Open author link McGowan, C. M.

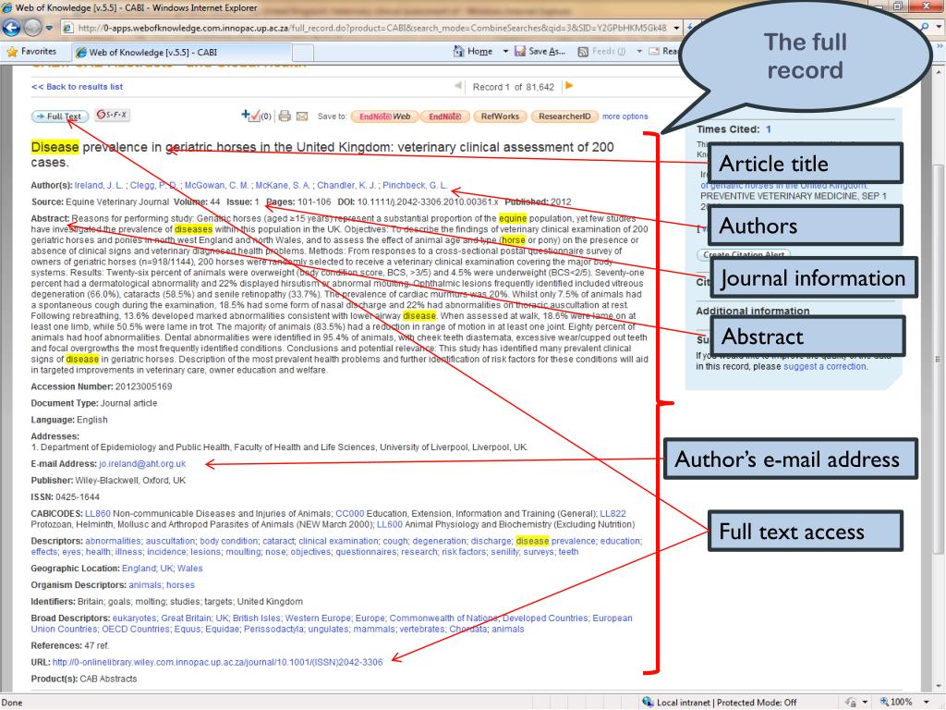tap(216, 185)
